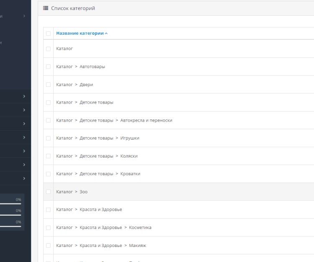Screen dimensions: 314x262
Task: Tick the Кроватки category checkbox
Action: click(48, 174)
